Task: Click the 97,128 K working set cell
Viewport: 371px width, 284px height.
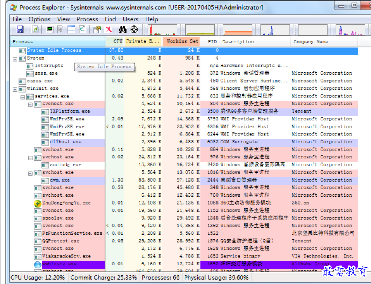Action: coord(188,180)
